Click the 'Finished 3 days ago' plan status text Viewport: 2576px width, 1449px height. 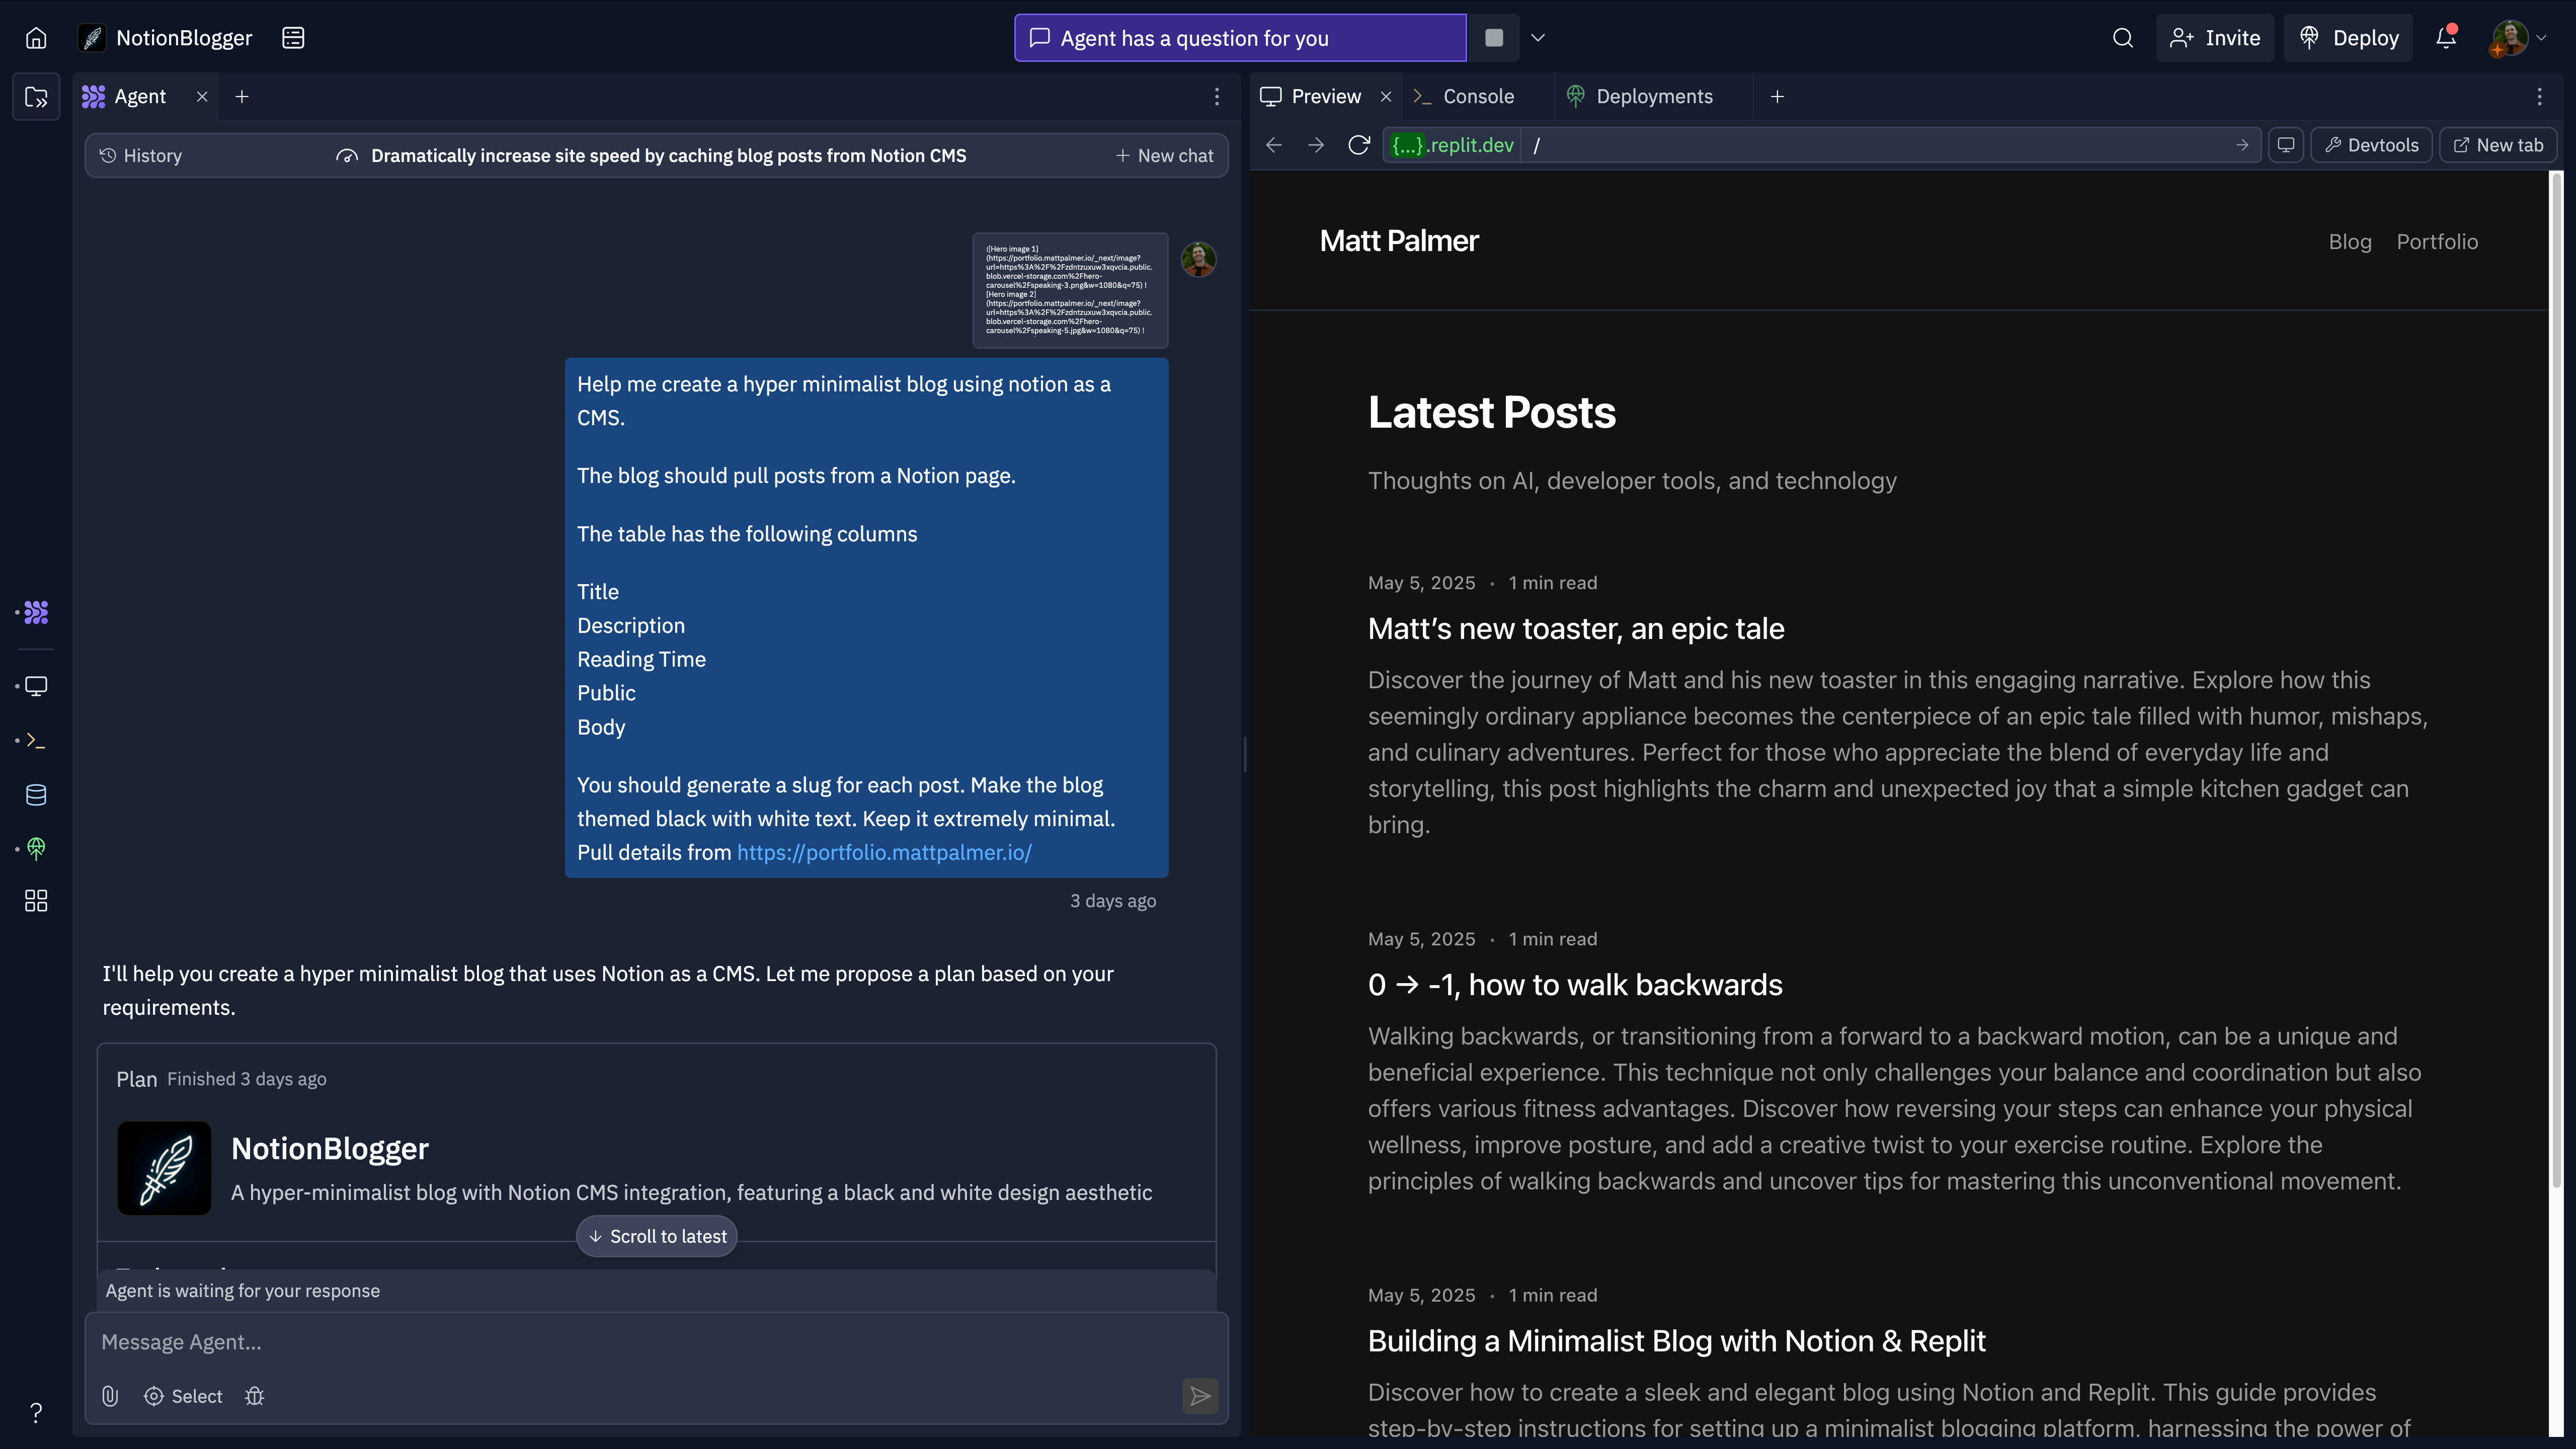(x=247, y=1079)
